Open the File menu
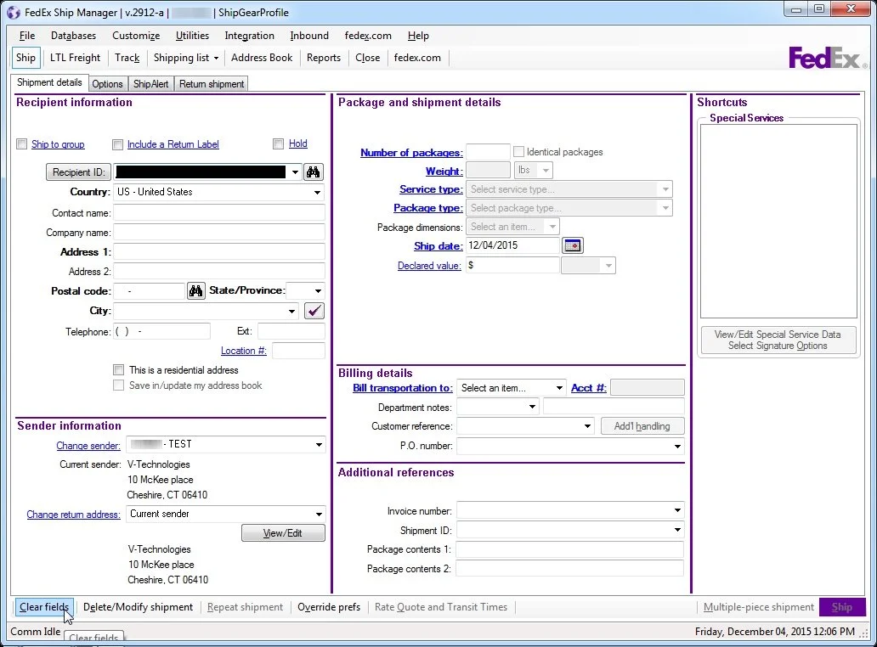This screenshot has height=647, width=877. click(x=27, y=36)
